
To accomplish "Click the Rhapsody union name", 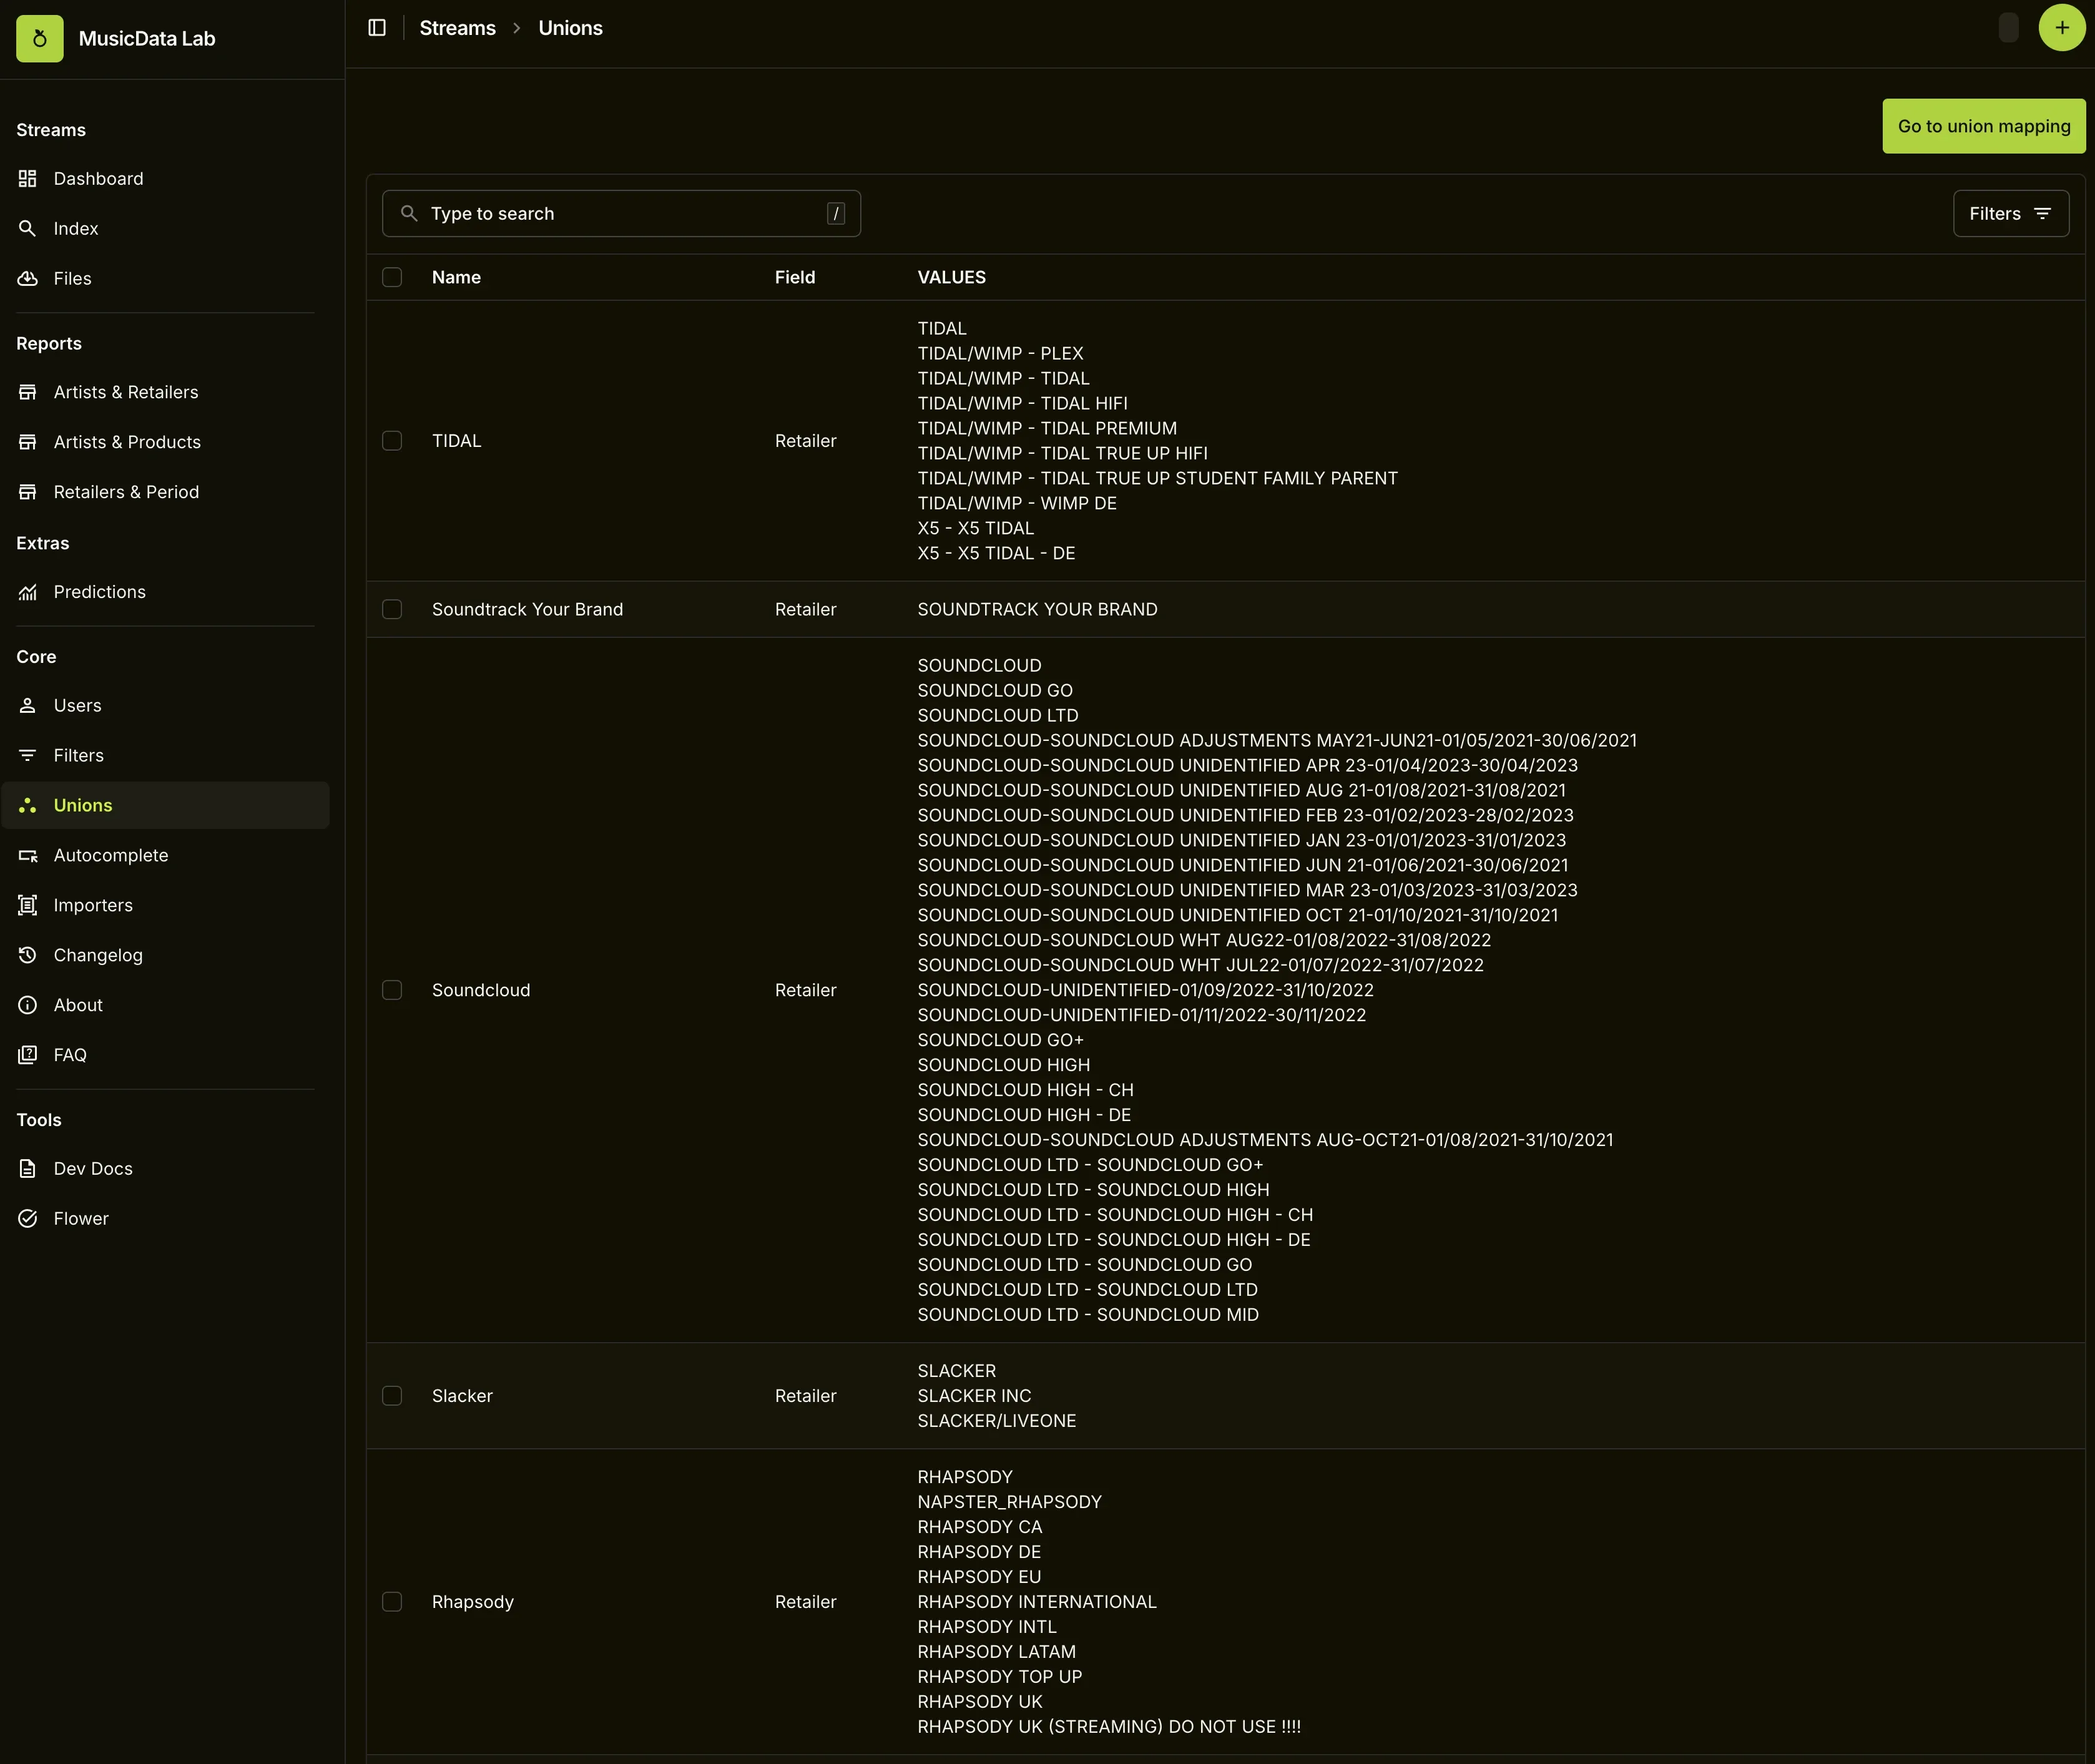I will click(472, 1602).
